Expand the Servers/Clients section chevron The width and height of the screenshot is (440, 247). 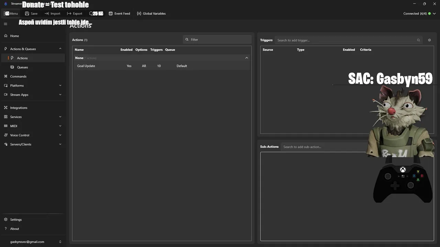pos(60,144)
